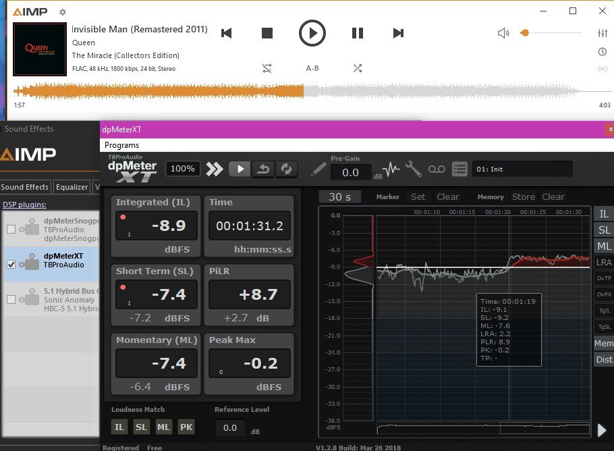The width and height of the screenshot is (614, 451).
Task: Toggle the SL graph curve button
Action: (x=604, y=230)
